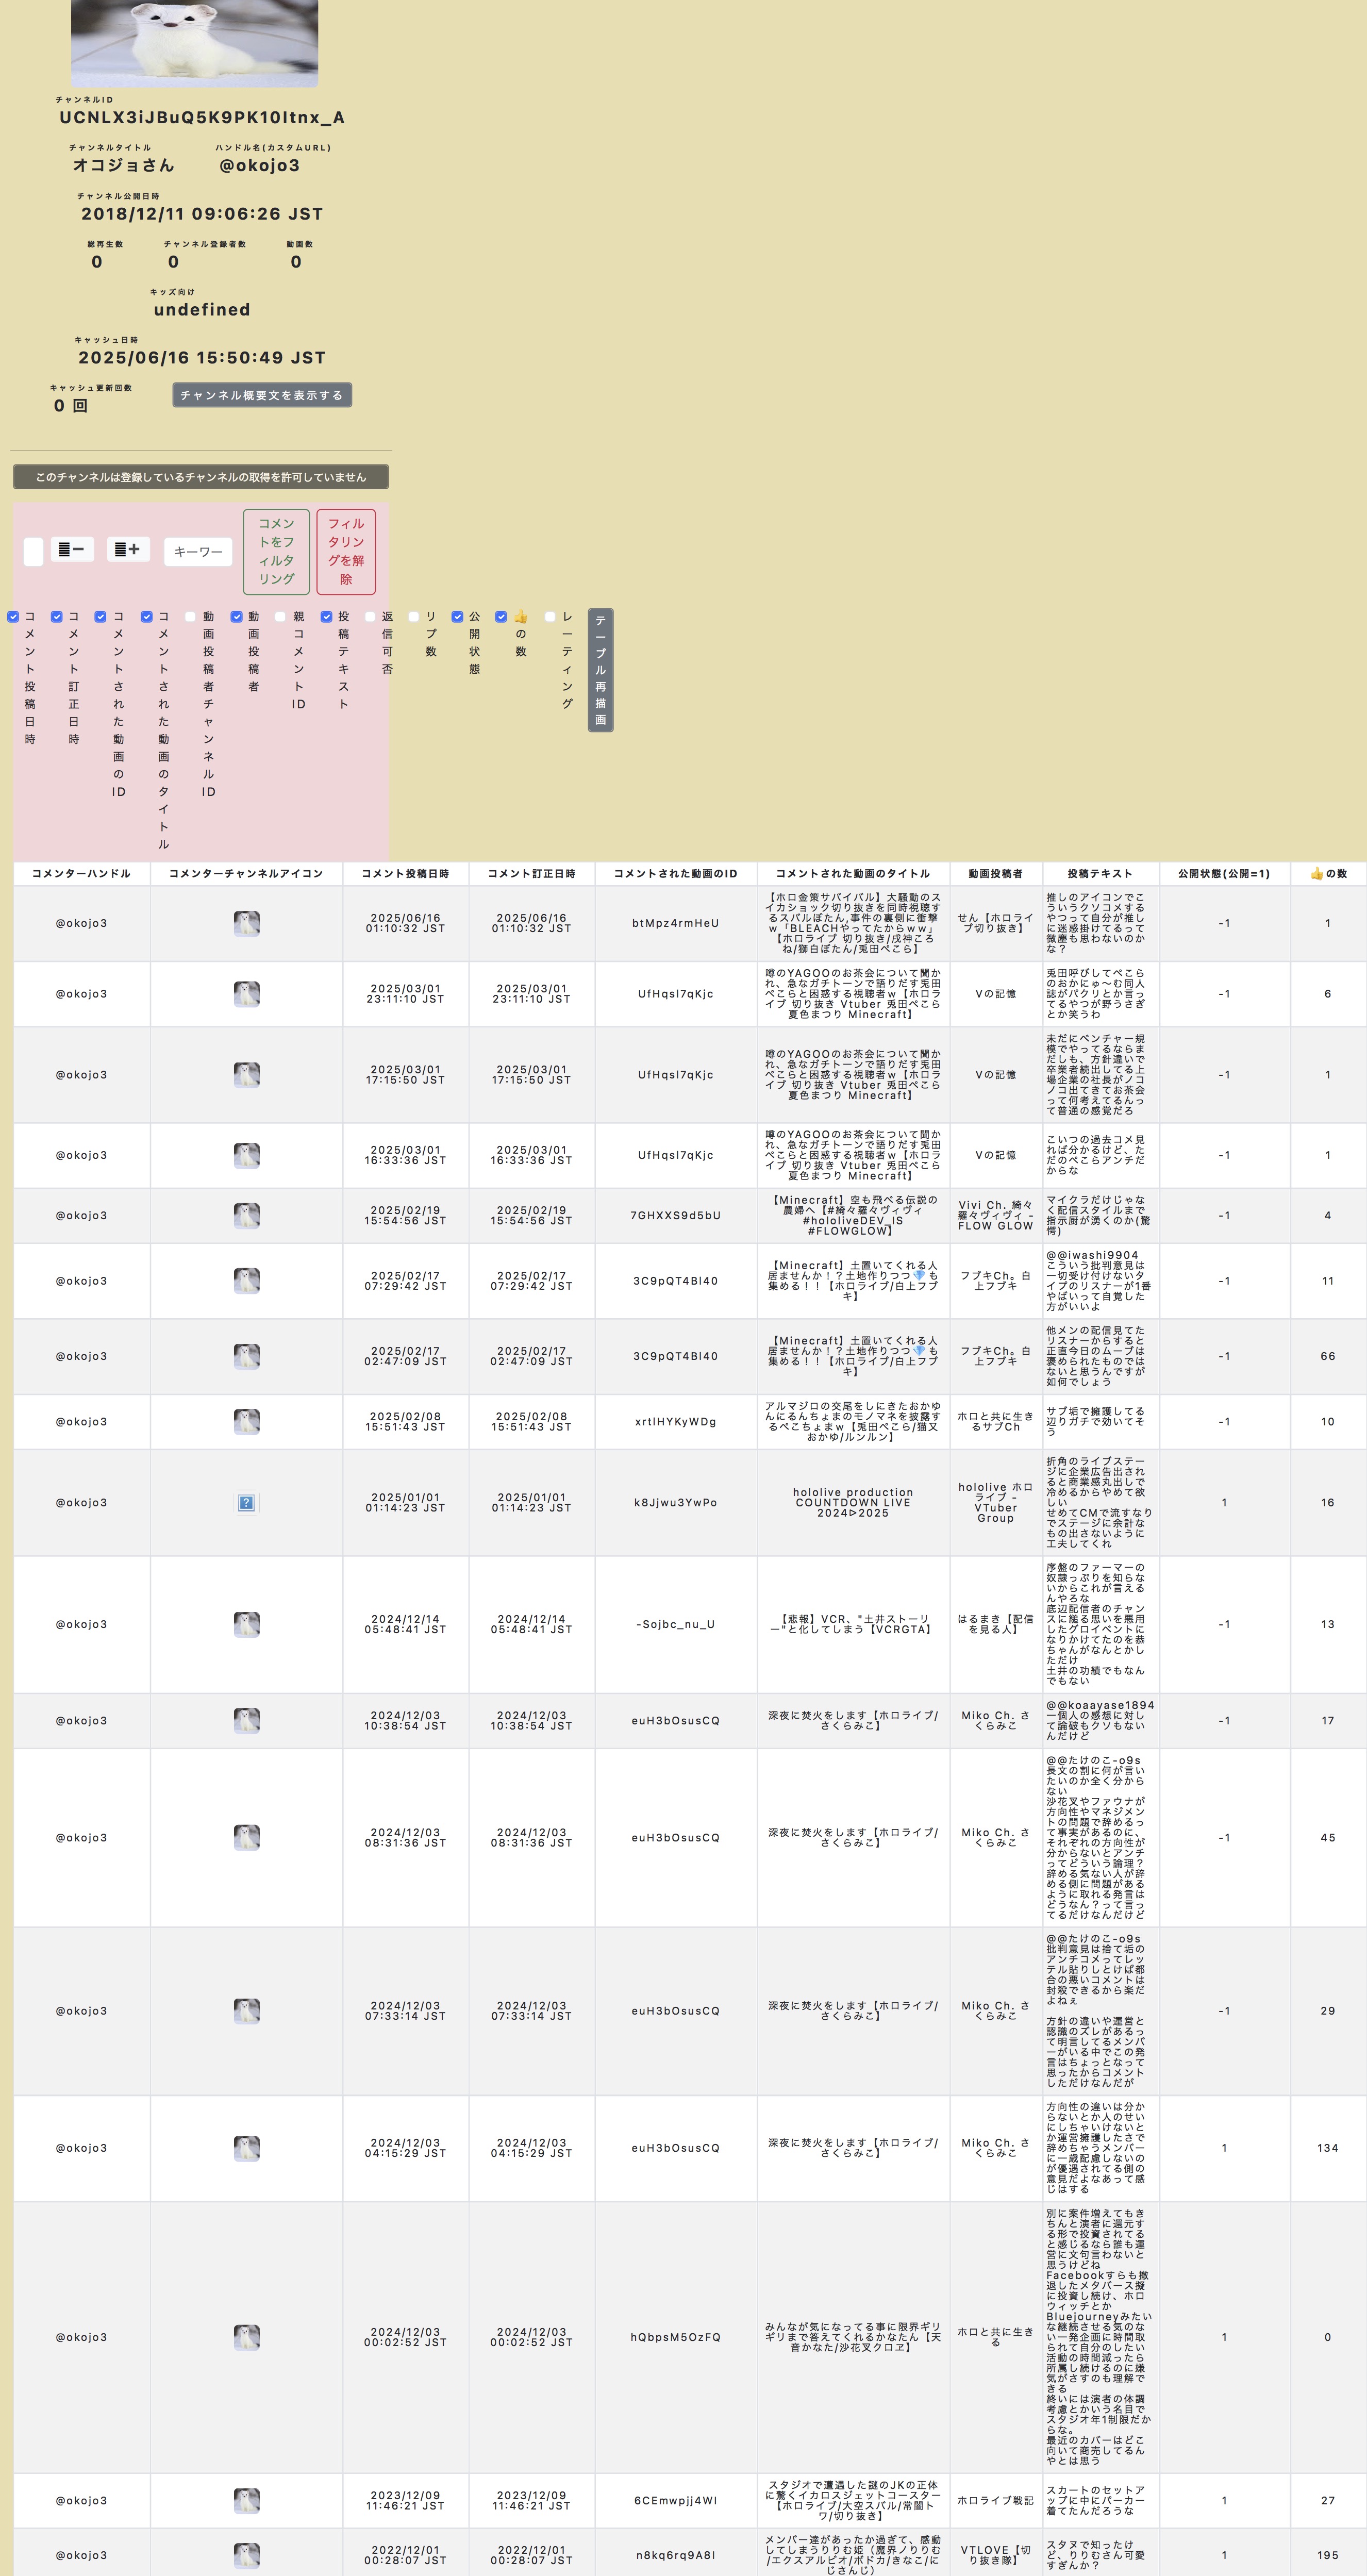Image resolution: width=1367 pixels, height=2576 pixels.
Task: Click commenter icon in 2025/03/01 17:15:50 row
Action: [246, 1075]
